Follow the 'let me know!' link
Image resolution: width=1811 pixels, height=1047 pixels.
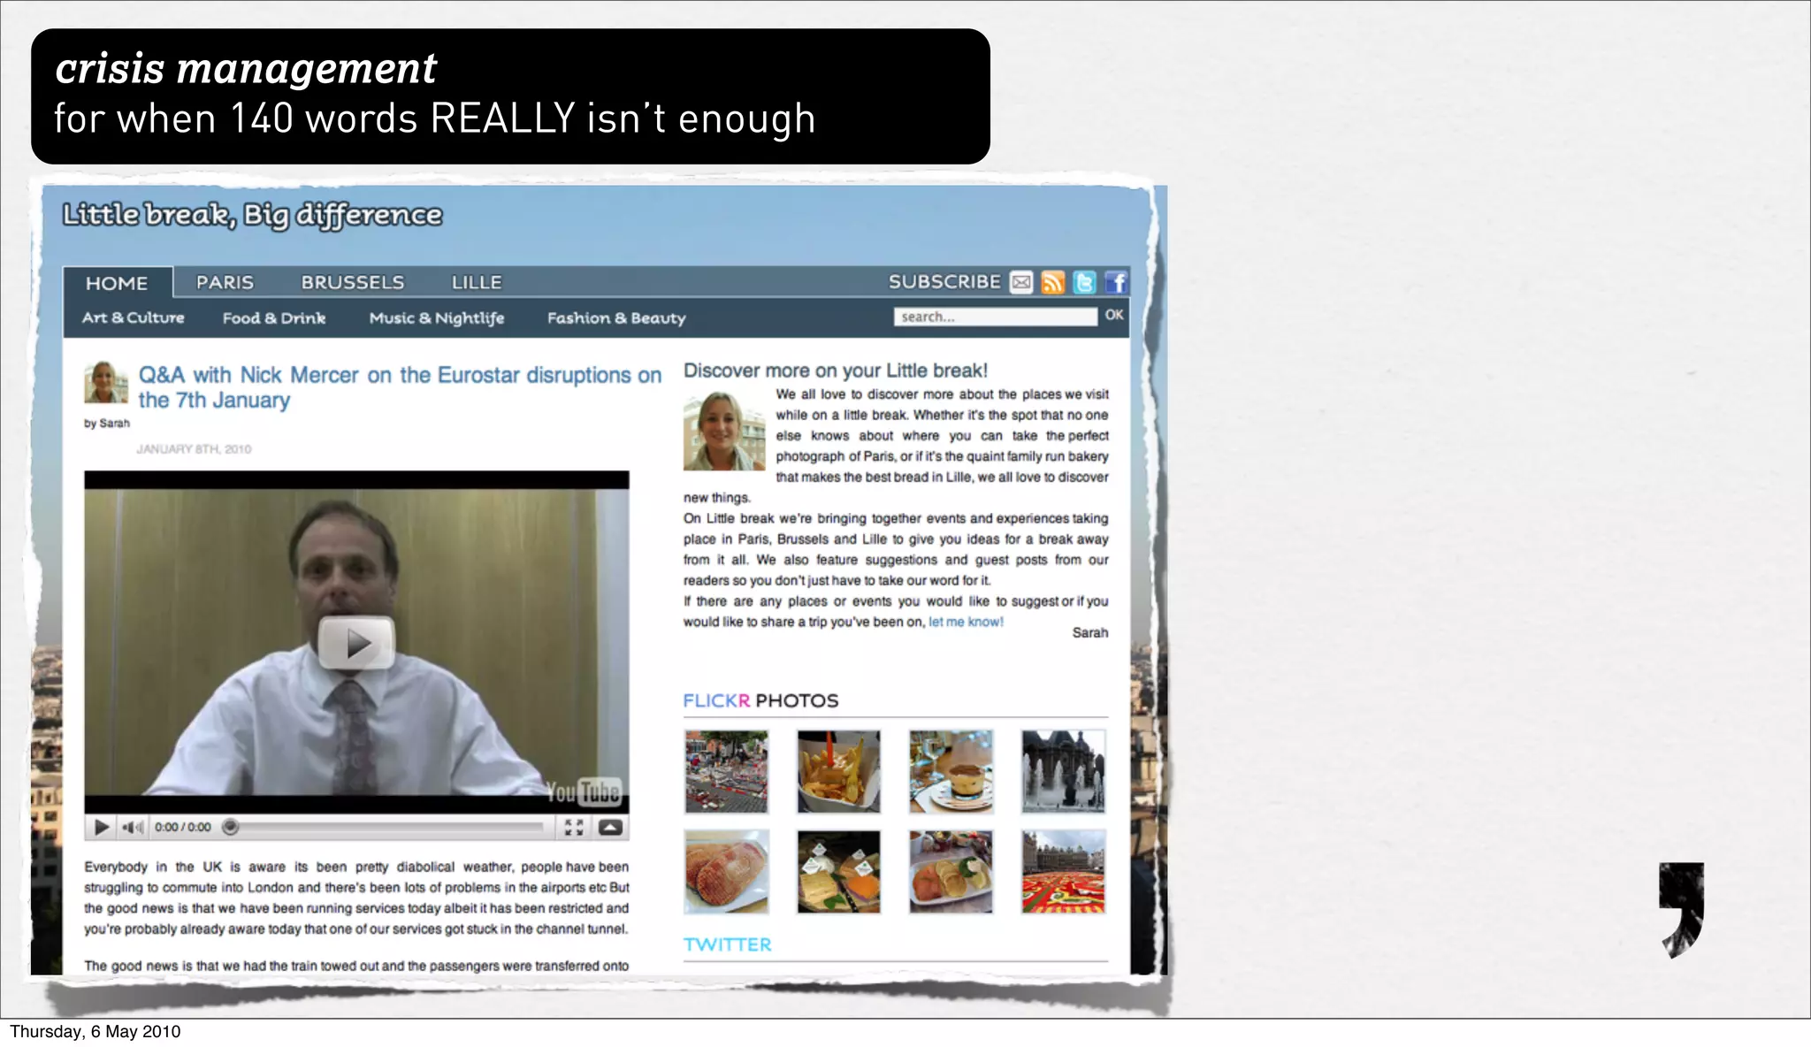(x=966, y=623)
